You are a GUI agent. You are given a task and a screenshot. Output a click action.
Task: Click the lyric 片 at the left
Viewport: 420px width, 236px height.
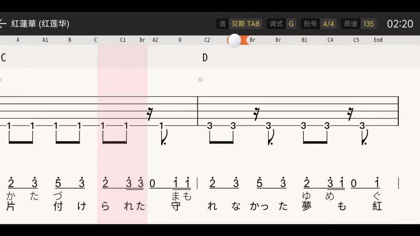tap(11, 206)
